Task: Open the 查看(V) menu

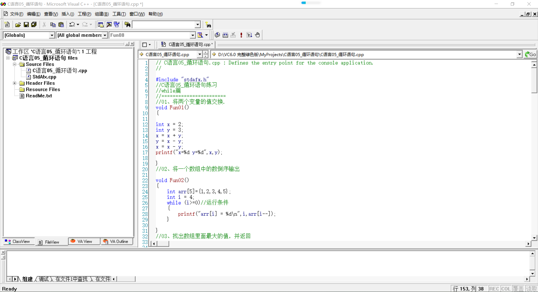Action: point(51,14)
